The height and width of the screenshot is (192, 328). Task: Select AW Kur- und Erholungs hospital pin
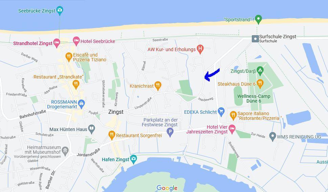pos(200,49)
